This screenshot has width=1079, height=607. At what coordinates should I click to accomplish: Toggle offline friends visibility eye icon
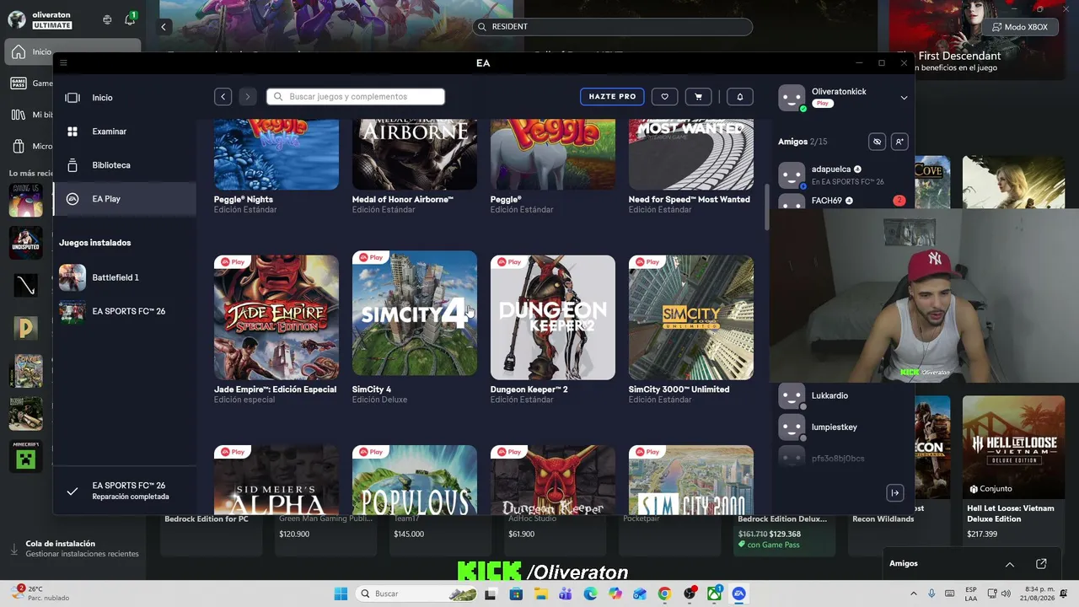(x=877, y=142)
